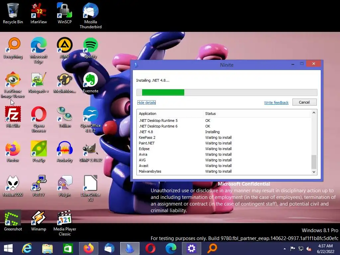Open the PuTTY desktop shortcut
The image size is (340, 255).
pyautogui.click(x=39, y=186)
